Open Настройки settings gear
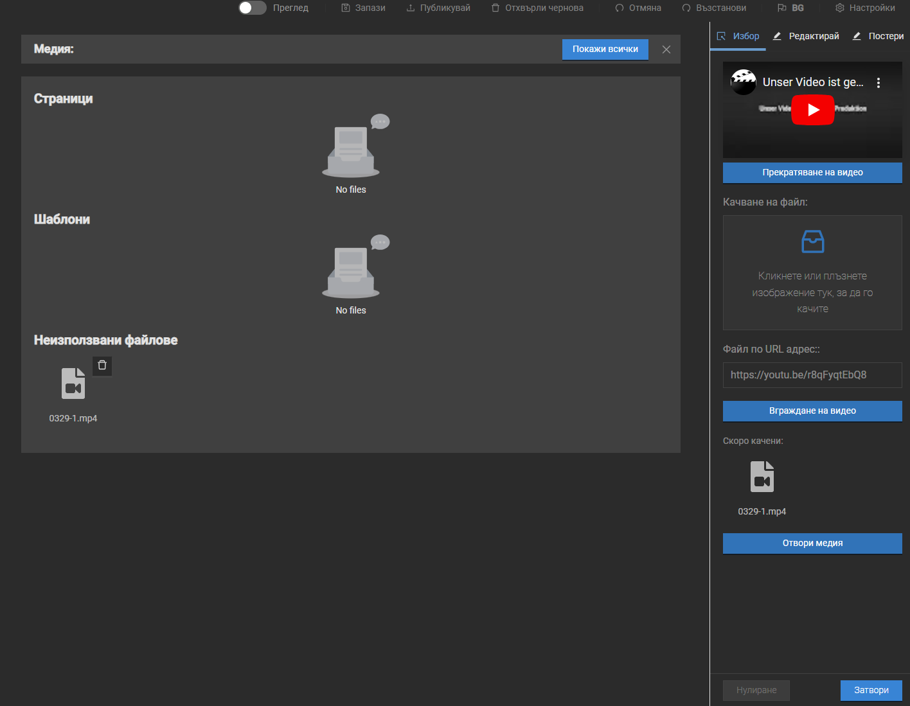The width and height of the screenshot is (910, 706). click(840, 8)
